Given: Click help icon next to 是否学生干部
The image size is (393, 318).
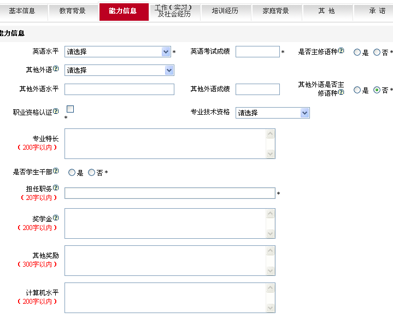Looking at the screenshot, I should [x=56, y=172].
